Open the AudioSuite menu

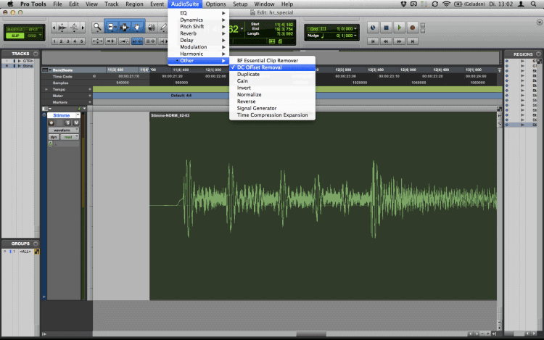pyautogui.click(x=185, y=4)
